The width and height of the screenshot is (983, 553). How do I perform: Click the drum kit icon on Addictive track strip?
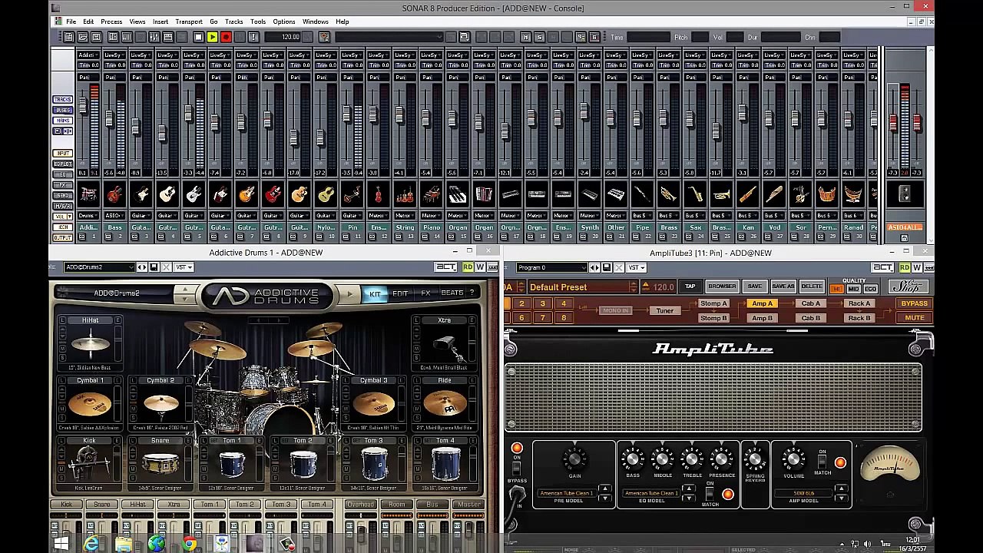tap(88, 194)
